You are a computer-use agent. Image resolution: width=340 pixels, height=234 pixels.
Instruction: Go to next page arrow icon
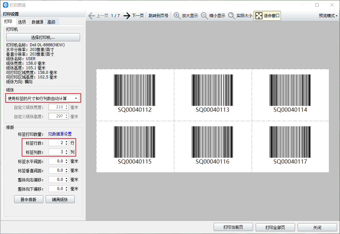pyautogui.click(x=127, y=16)
